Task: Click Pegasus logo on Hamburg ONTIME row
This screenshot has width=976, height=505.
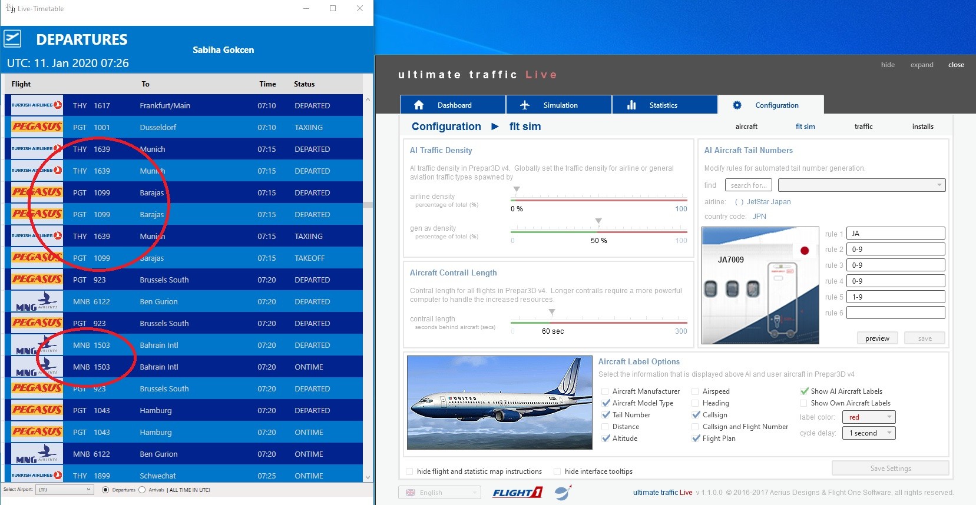Action: pyautogui.click(x=37, y=432)
